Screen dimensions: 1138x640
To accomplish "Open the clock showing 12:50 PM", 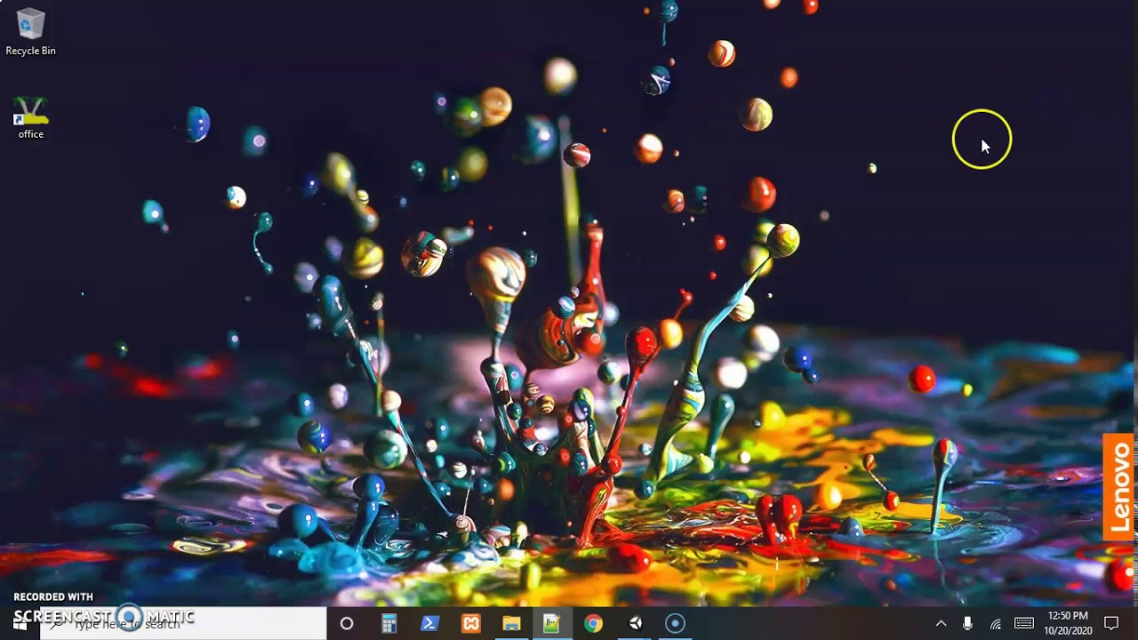I will pyautogui.click(x=1068, y=623).
